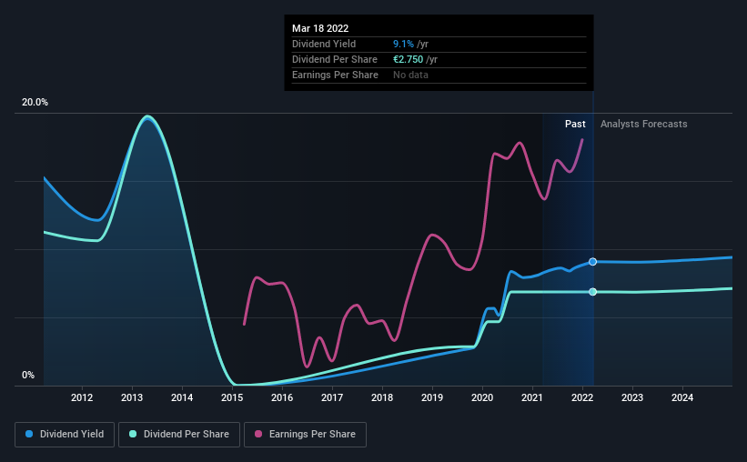Viewport: 747px width, 462px height.
Task: Select the 2020 label on the timeline axis
Action: (482, 397)
